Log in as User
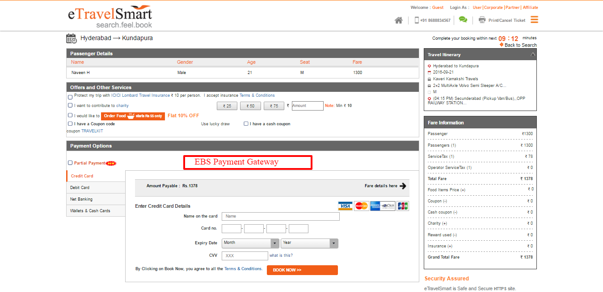This screenshot has height=292, width=603. point(477,8)
